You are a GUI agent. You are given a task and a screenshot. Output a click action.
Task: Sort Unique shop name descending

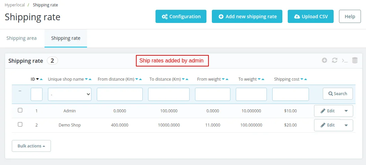point(86,79)
